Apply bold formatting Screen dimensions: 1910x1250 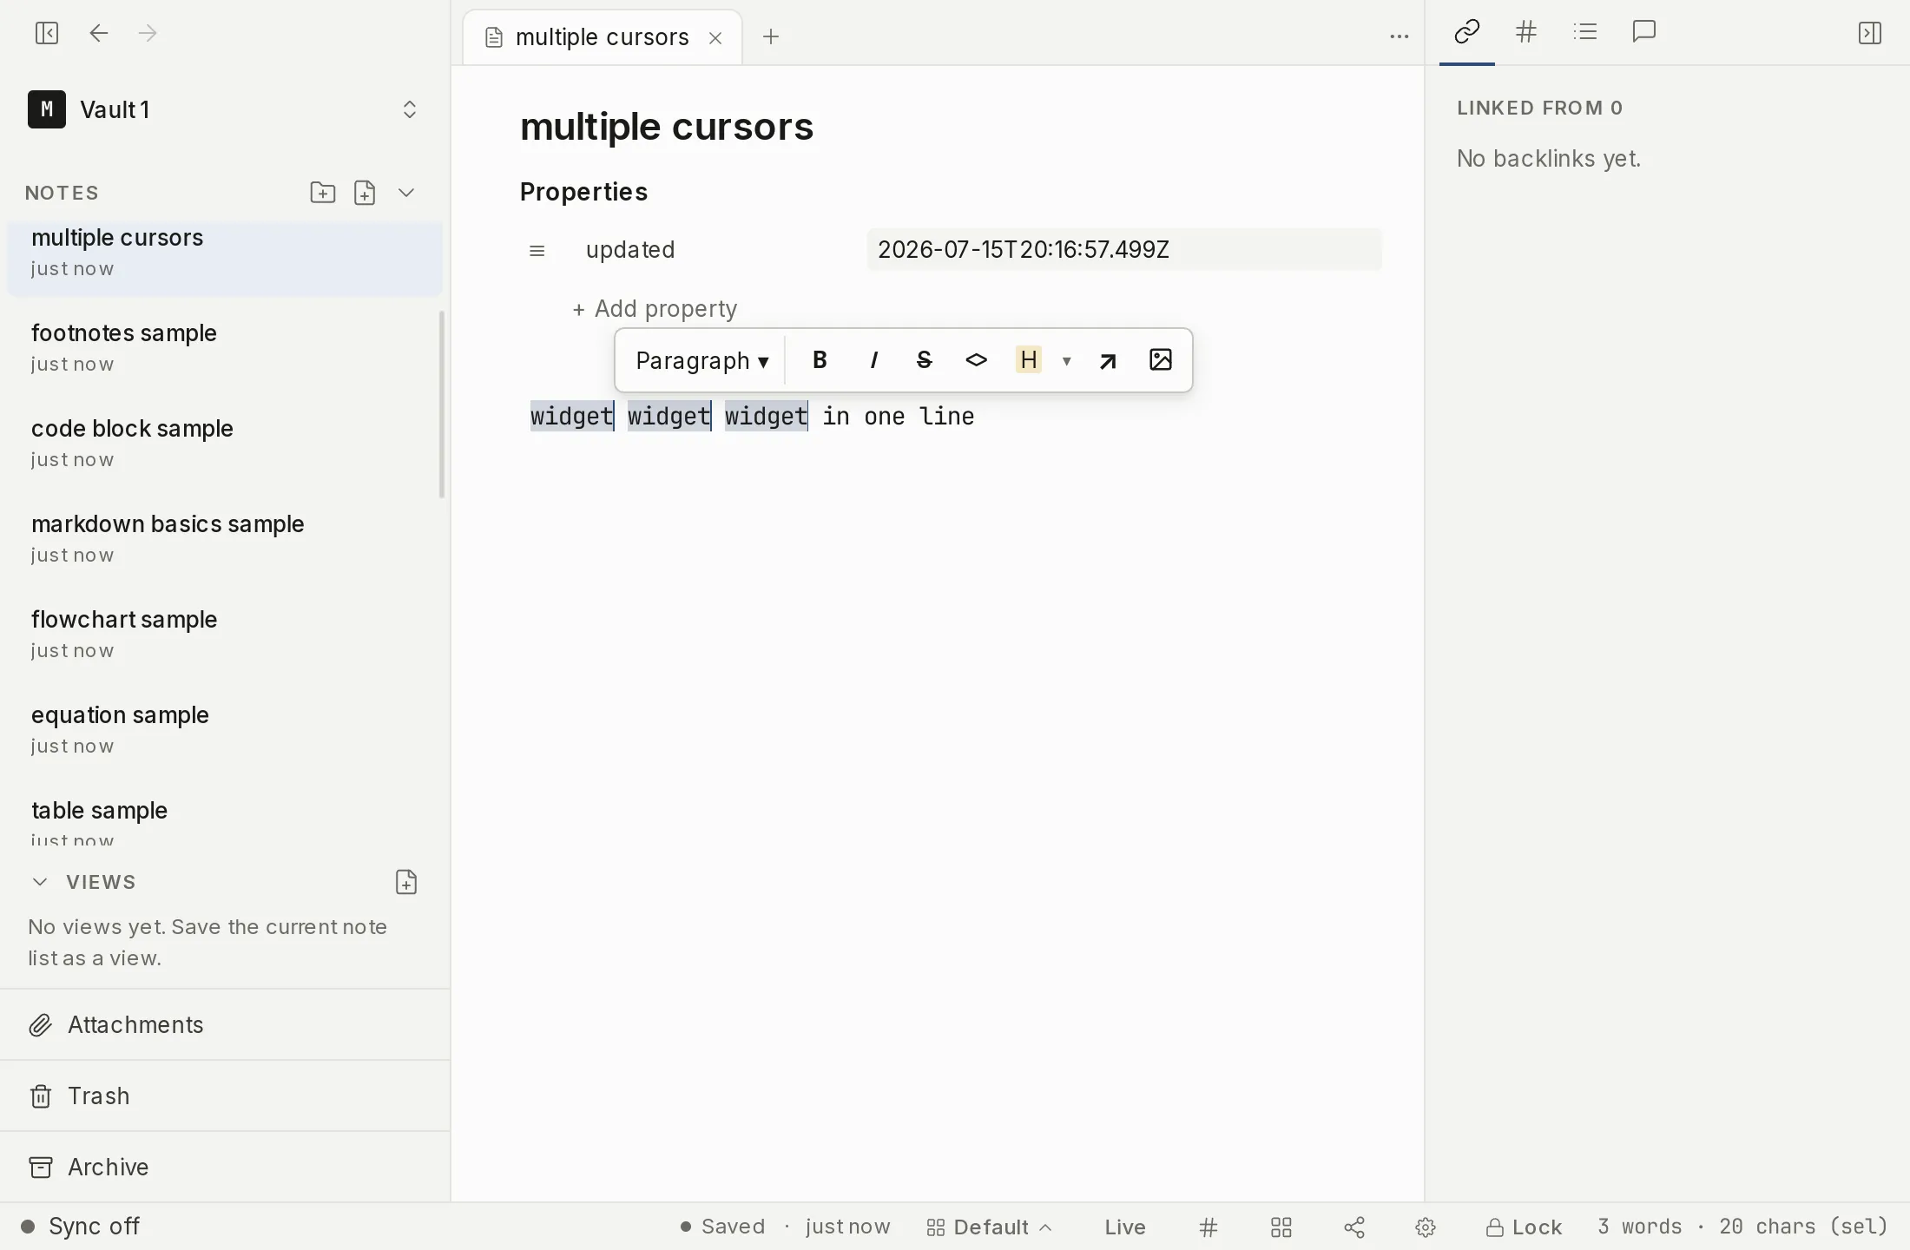820,359
